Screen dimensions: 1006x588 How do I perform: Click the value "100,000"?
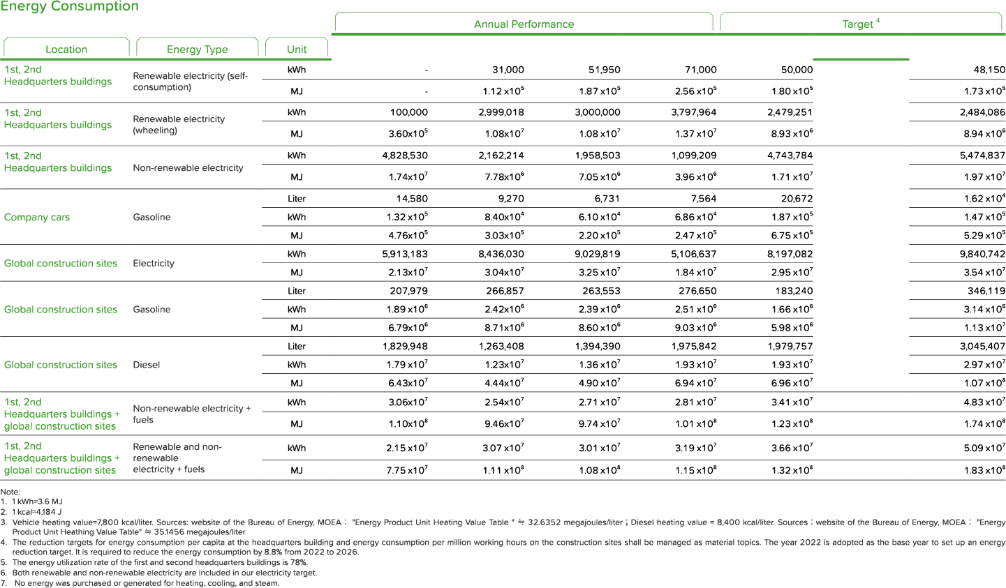point(409,112)
